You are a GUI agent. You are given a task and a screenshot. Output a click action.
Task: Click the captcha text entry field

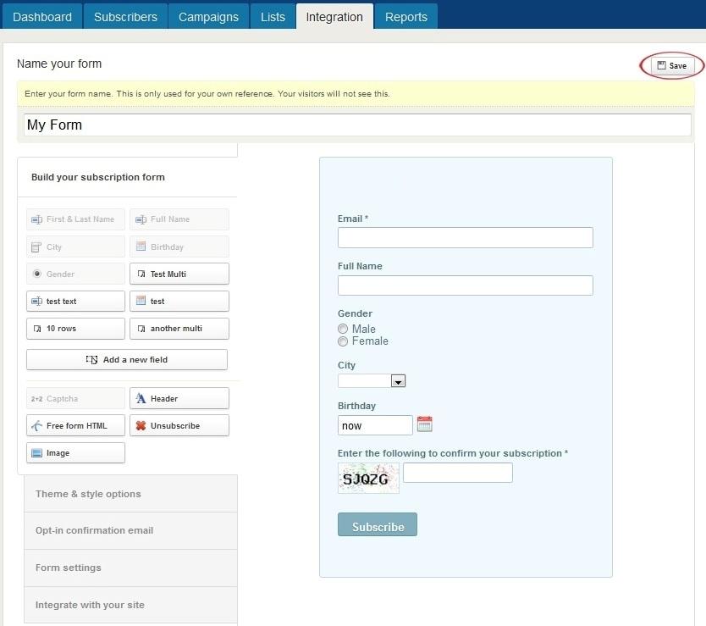(457, 473)
